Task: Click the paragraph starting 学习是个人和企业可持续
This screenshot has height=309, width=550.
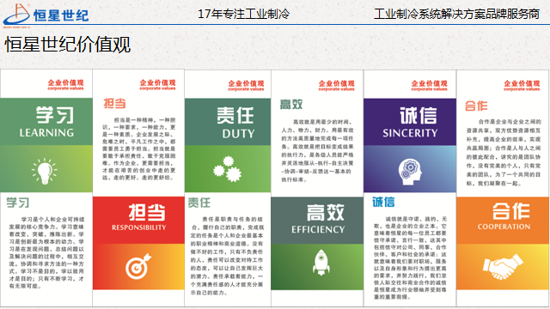Action: 46,252
